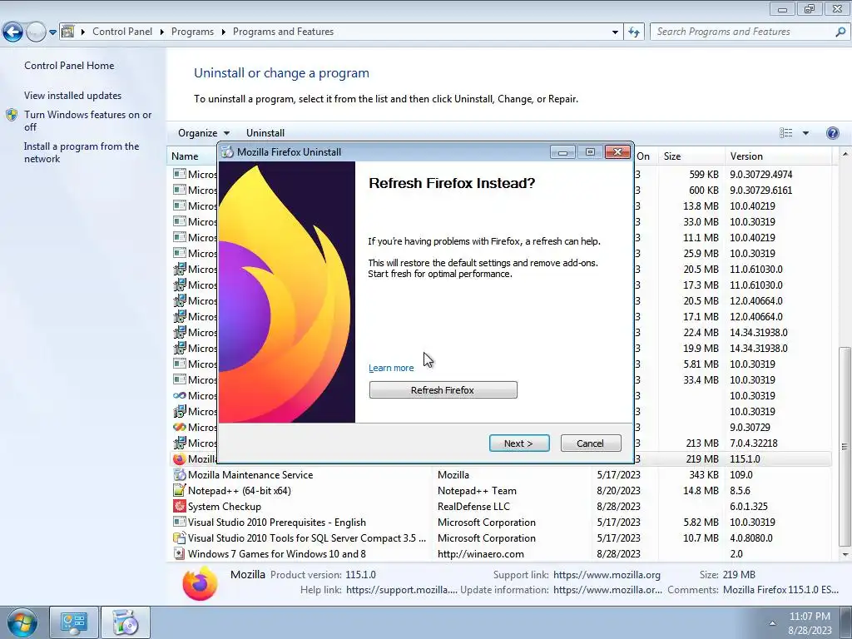This screenshot has width=852, height=639.
Task: Click the Refresh Firefox button
Action: point(443,389)
